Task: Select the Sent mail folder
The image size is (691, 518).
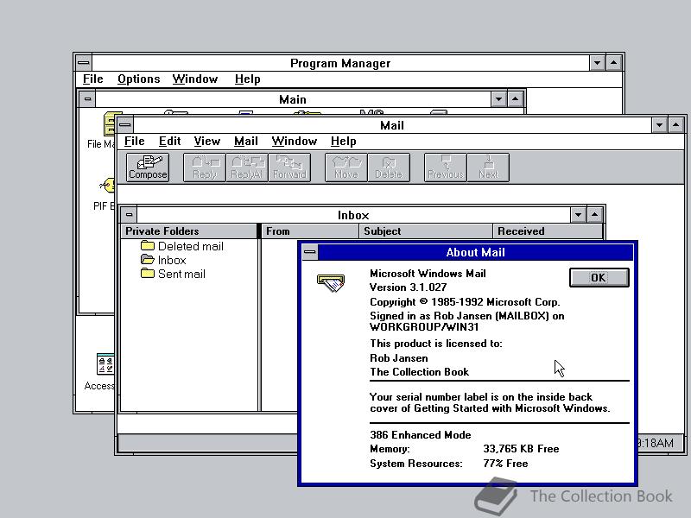Action: [x=173, y=274]
